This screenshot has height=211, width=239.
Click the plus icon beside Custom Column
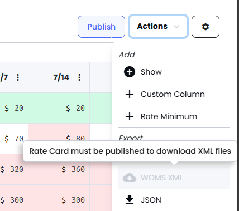tap(130, 94)
